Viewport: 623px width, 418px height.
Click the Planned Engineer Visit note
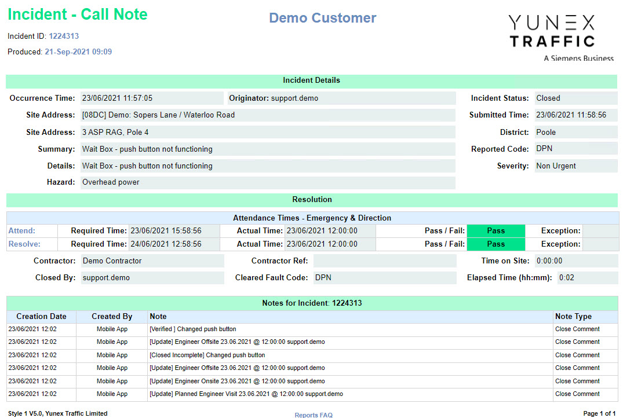246,394
